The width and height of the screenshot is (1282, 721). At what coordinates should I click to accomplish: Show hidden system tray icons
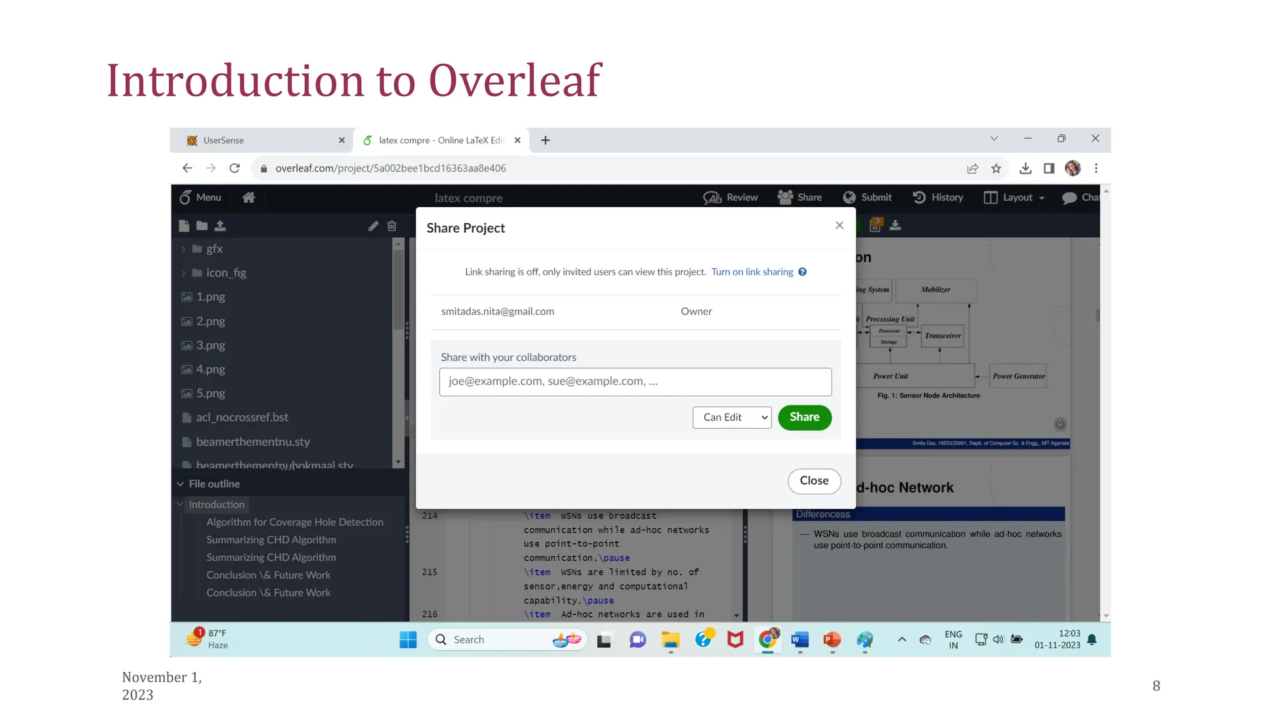[x=902, y=640]
